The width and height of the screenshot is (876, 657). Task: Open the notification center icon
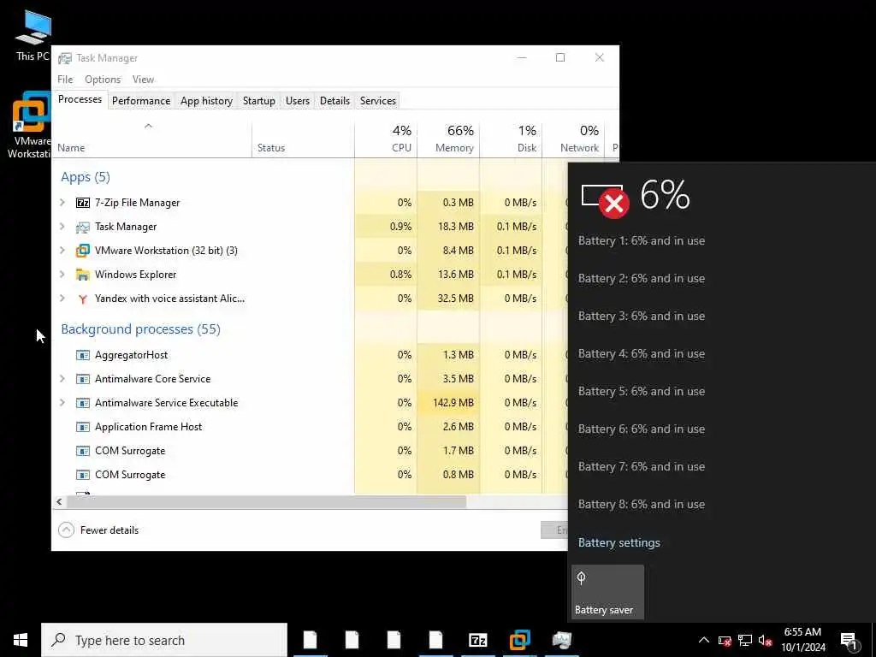tap(849, 641)
